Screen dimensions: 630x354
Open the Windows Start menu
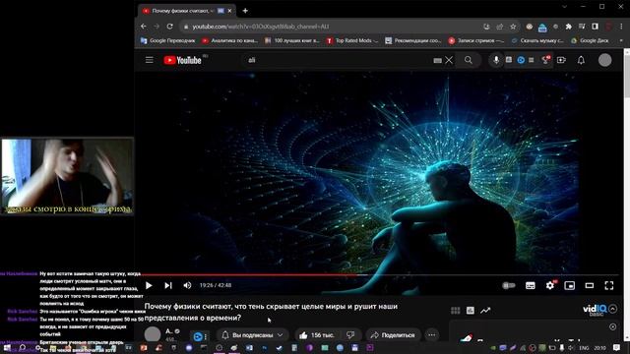7,347
